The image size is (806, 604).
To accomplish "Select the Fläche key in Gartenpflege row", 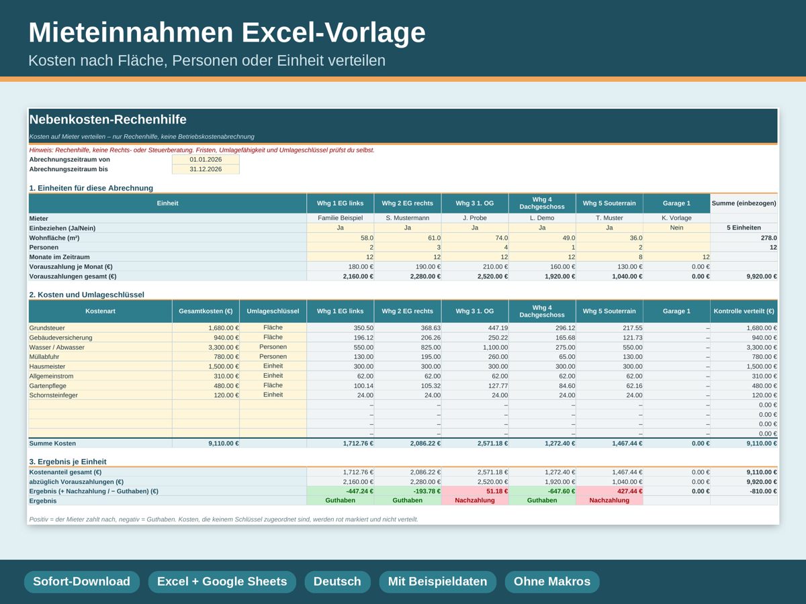I will click(273, 385).
